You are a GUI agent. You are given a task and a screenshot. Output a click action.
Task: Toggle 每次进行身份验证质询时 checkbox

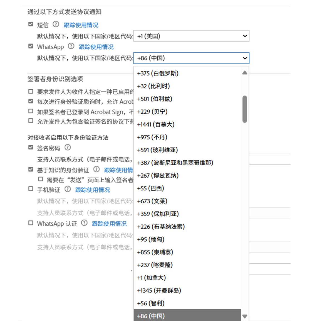31,101
